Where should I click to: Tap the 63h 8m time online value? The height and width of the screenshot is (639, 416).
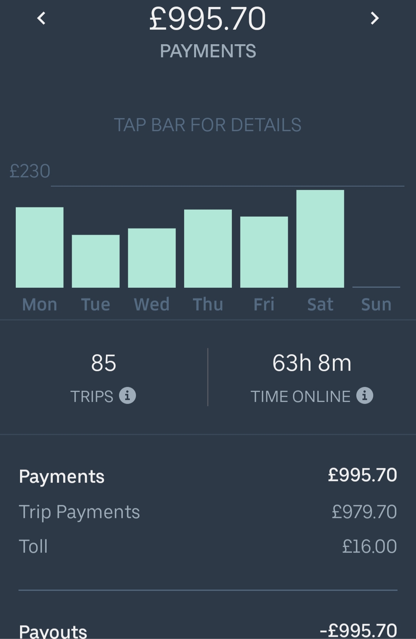tap(312, 363)
